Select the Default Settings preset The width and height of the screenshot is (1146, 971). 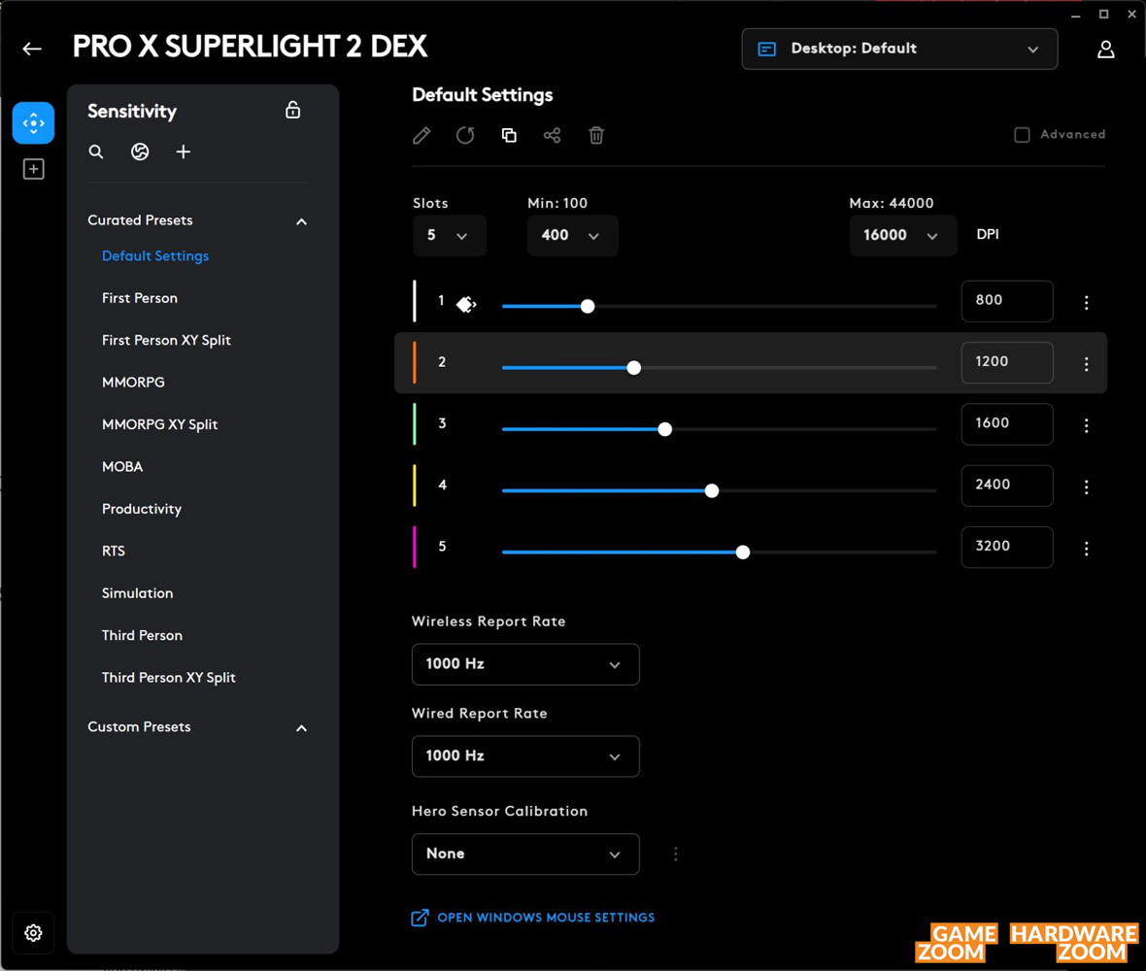click(155, 255)
